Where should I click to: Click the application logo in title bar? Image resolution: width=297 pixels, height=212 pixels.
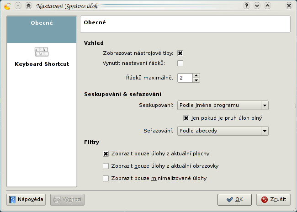(7, 6)
